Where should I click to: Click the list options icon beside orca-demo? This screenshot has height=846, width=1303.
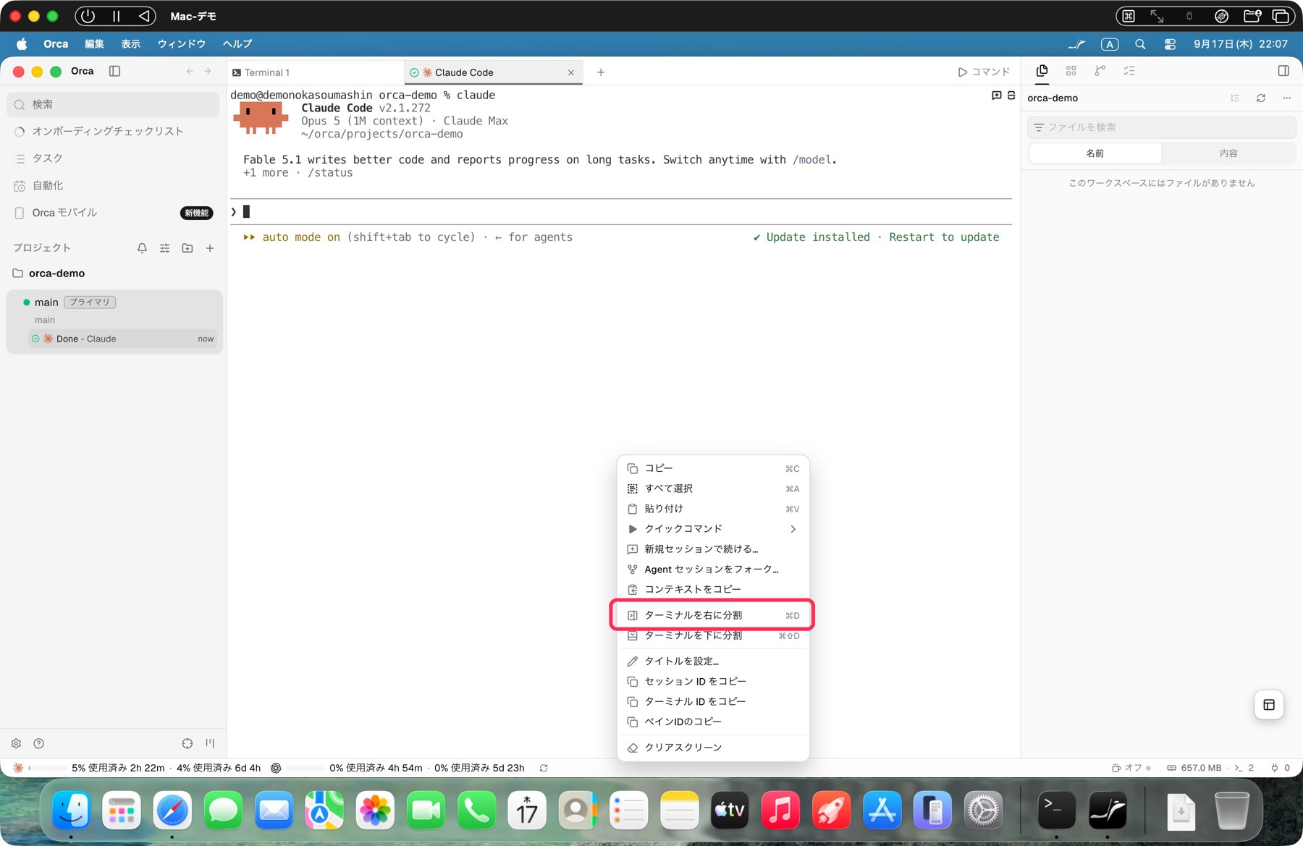pyautogui.click(x=1235, y=98)
